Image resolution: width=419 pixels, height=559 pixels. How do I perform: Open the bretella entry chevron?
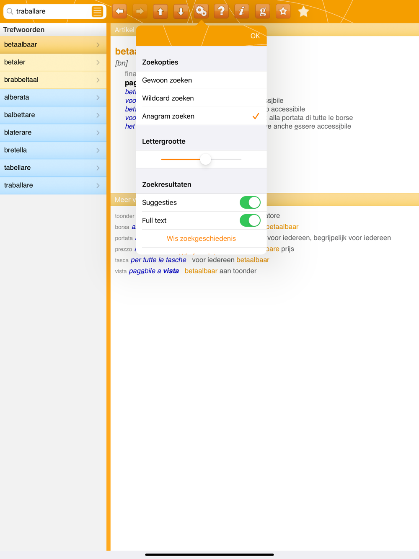pyautogui.click(x=98, y=150)
